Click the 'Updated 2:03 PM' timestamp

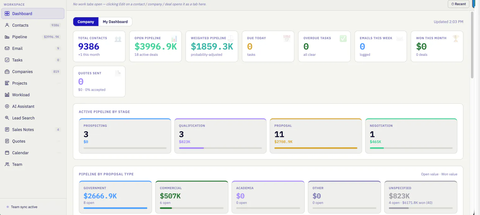(x=448, y=22)
